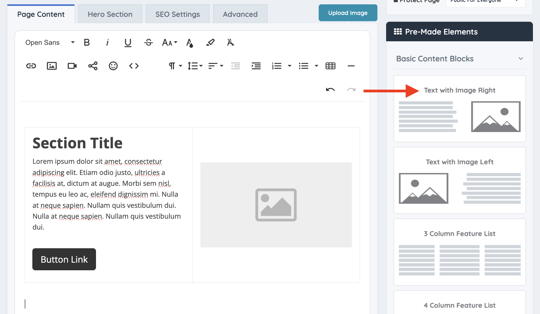The image size is (540, 314).
Task: Apply italic formatting
Action: point(107,43)
